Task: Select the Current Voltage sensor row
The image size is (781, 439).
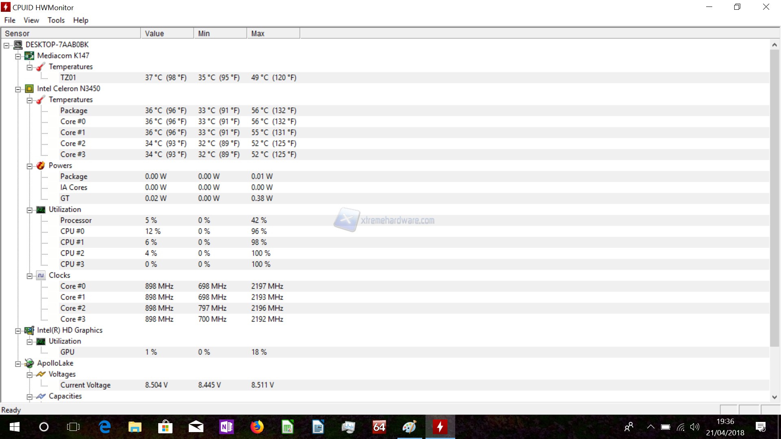Action: pyautogui.click(x=85, y=385)
